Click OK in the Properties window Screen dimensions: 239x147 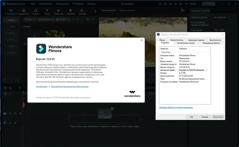point(191,117)
